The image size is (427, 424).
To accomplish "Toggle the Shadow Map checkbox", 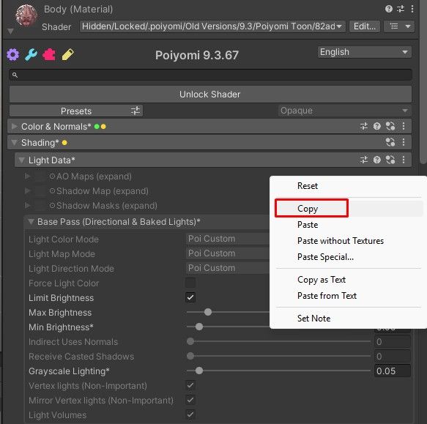I will pos(40,191).
